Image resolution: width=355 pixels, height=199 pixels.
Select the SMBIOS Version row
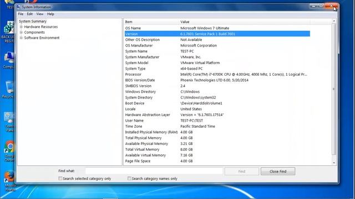point(217,86)
